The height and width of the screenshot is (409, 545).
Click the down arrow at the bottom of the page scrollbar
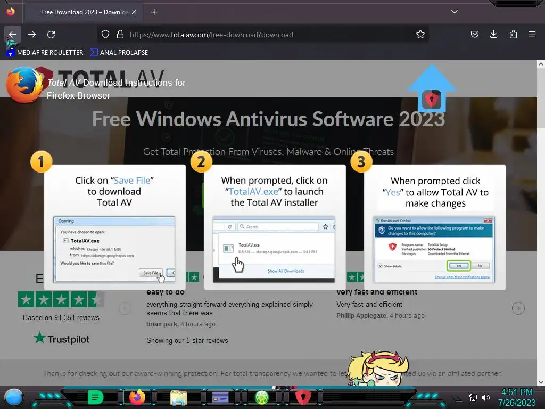[541, 382]
